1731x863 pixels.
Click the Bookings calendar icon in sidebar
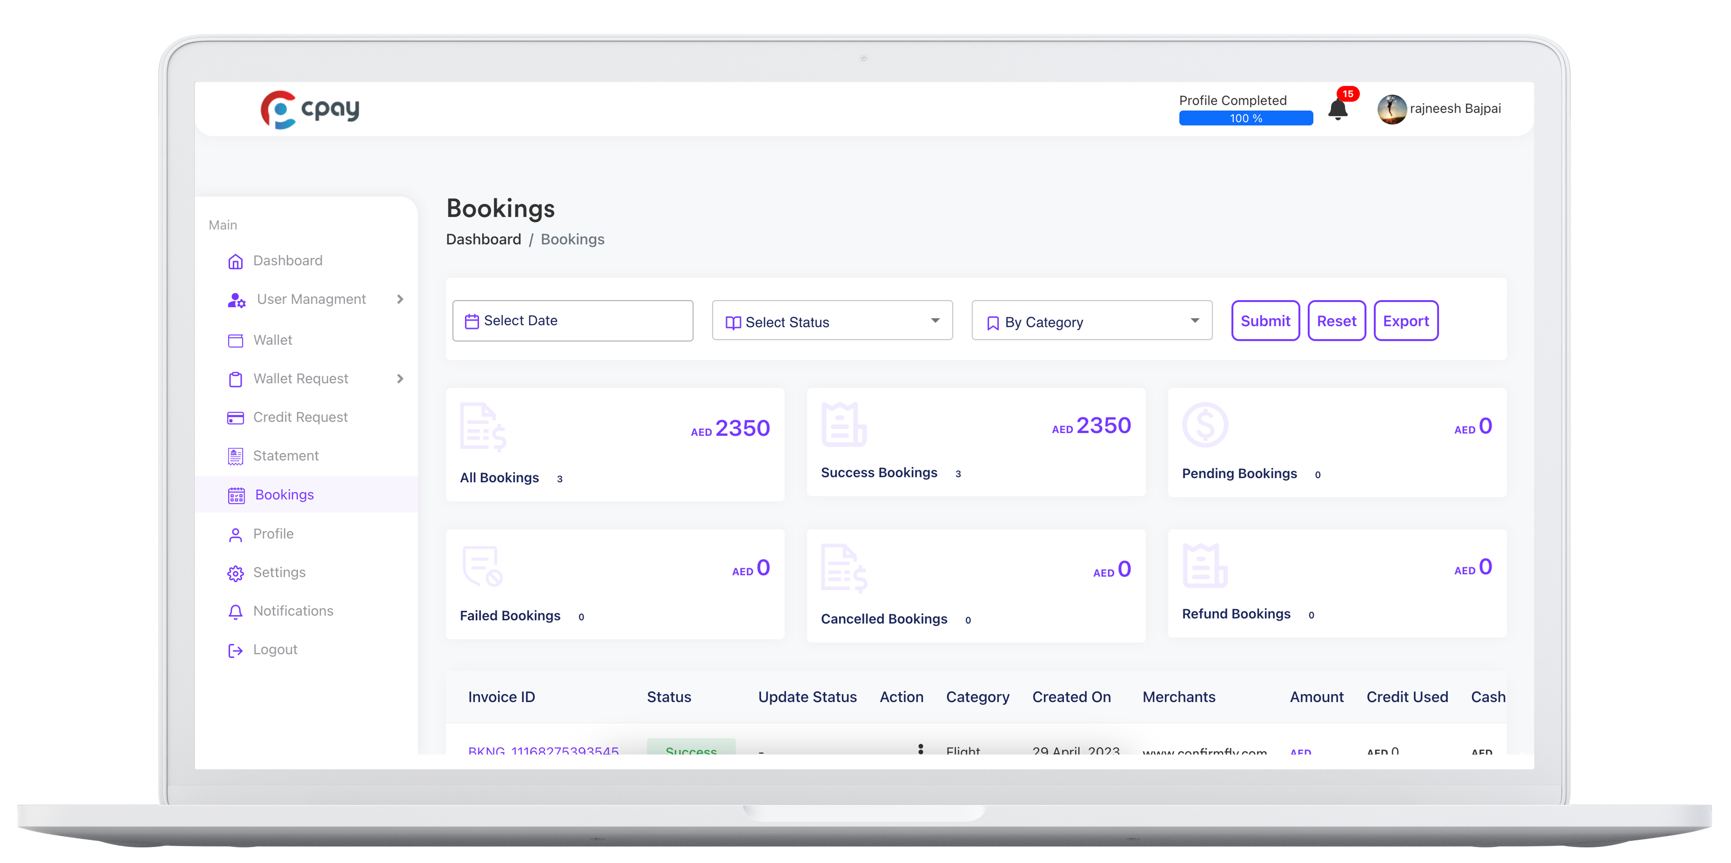[236, 496]
